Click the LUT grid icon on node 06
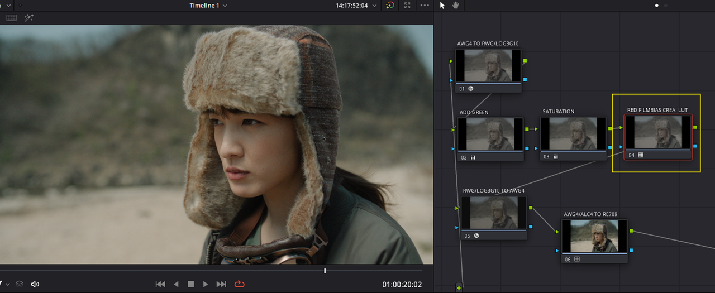715x293 pixels. [x=577, y=259]
